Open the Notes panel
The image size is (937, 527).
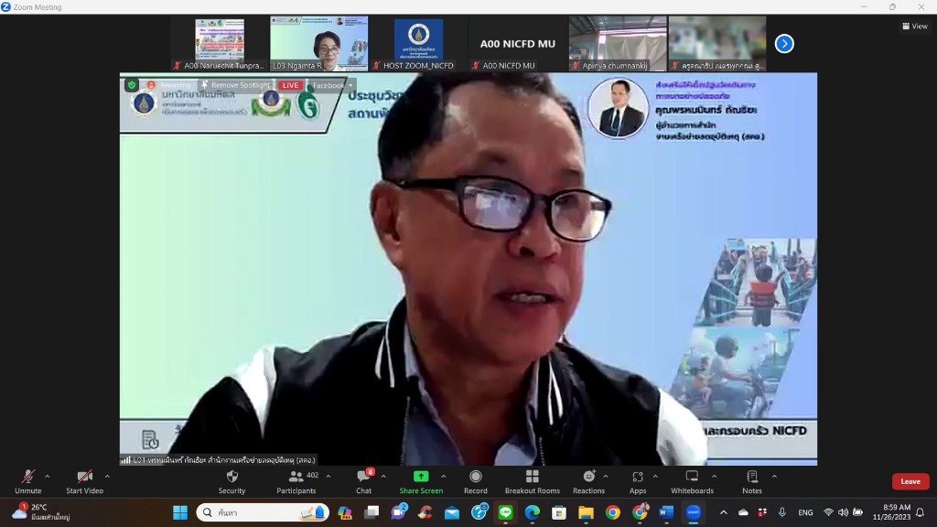(x=752, y=481)
